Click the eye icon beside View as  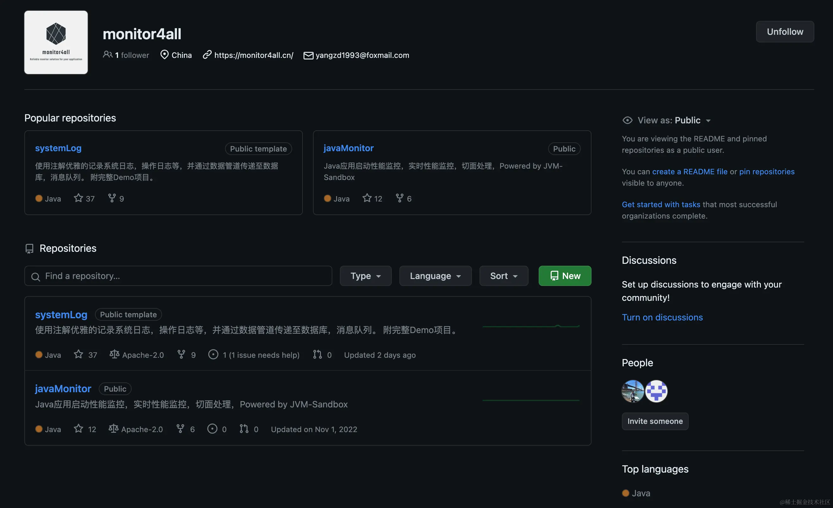pos(628,120)
